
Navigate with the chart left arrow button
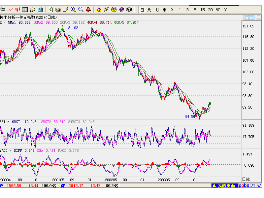(x=246, y=17)
